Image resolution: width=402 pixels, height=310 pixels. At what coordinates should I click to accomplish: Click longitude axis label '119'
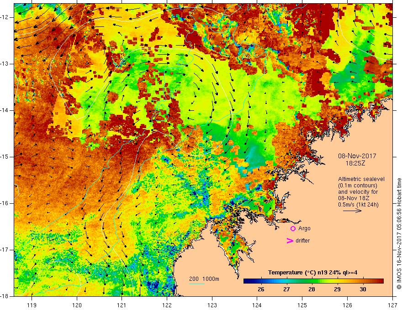[x=32, y=305]
